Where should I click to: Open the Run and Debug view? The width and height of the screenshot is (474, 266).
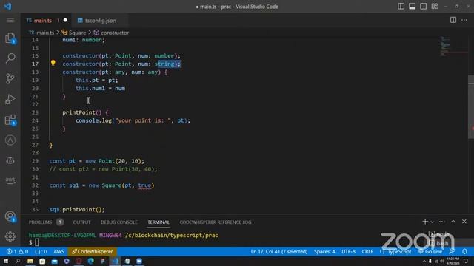click(x=10, y=99)
